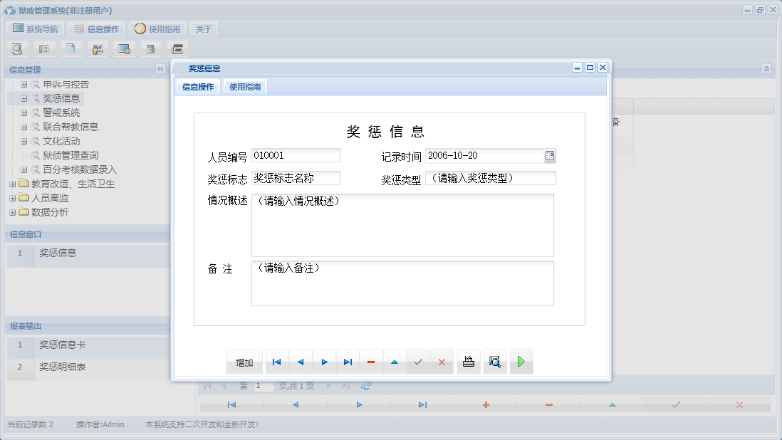Viewport: 782px width, 440px height.
Task: Click the print icon in the 奖惩信息 dialog
Action: pyautogui.click(x=468, y=362)
